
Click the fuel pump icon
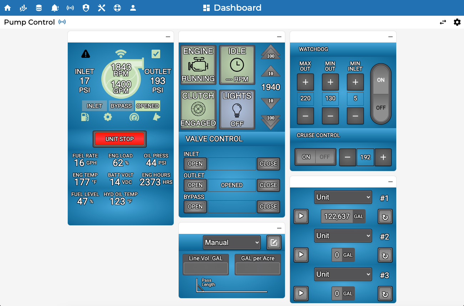pos(85,117)
